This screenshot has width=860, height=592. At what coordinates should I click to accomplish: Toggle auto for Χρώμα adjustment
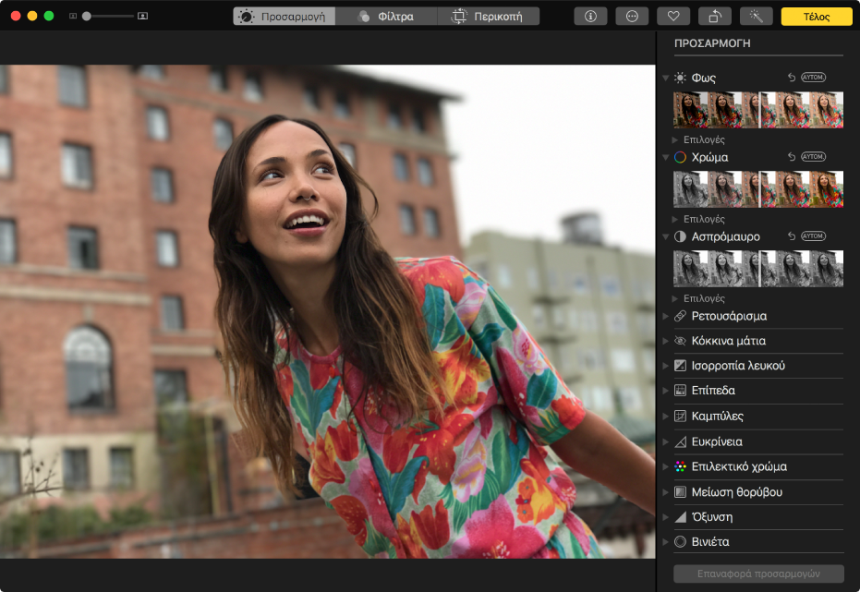click(813, 157)
